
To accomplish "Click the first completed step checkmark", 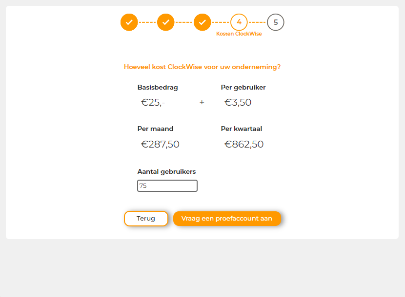I will (x=129, y=22).
